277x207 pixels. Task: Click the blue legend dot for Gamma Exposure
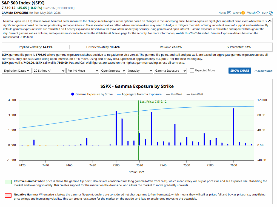73,94
